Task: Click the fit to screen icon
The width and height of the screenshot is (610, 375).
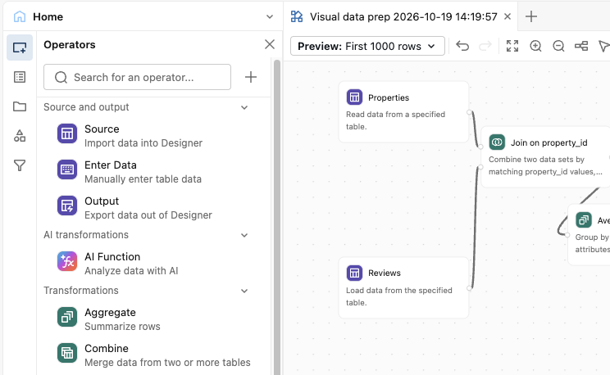Action: click(x=512, y=46)
